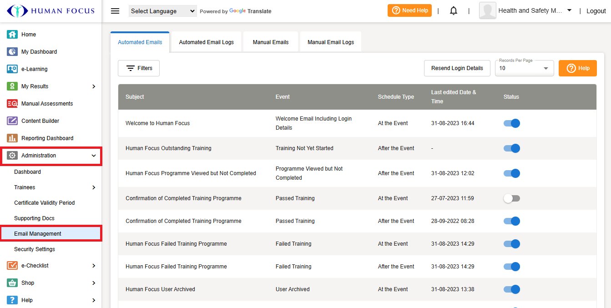
Task: Click the Home icon in sidebar
Action: pos(12,35)
